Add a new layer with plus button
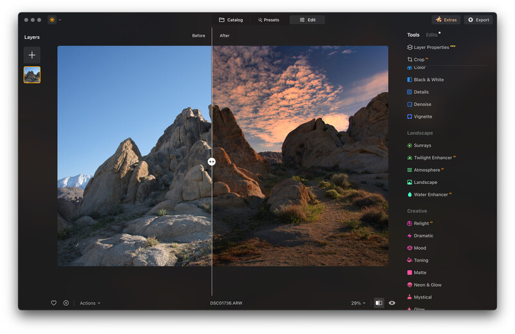This screenshot has width=515, height=334. [x=32, y=55]
